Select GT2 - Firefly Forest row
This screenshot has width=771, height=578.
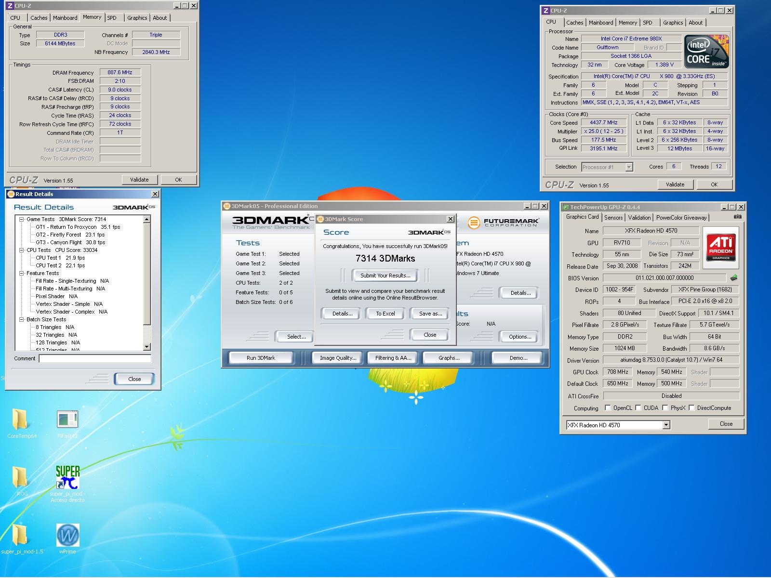[70, 235]
